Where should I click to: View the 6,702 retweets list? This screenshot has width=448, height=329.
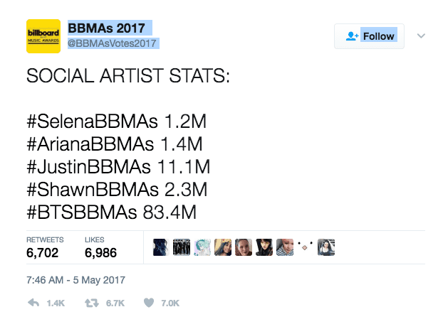45,247
